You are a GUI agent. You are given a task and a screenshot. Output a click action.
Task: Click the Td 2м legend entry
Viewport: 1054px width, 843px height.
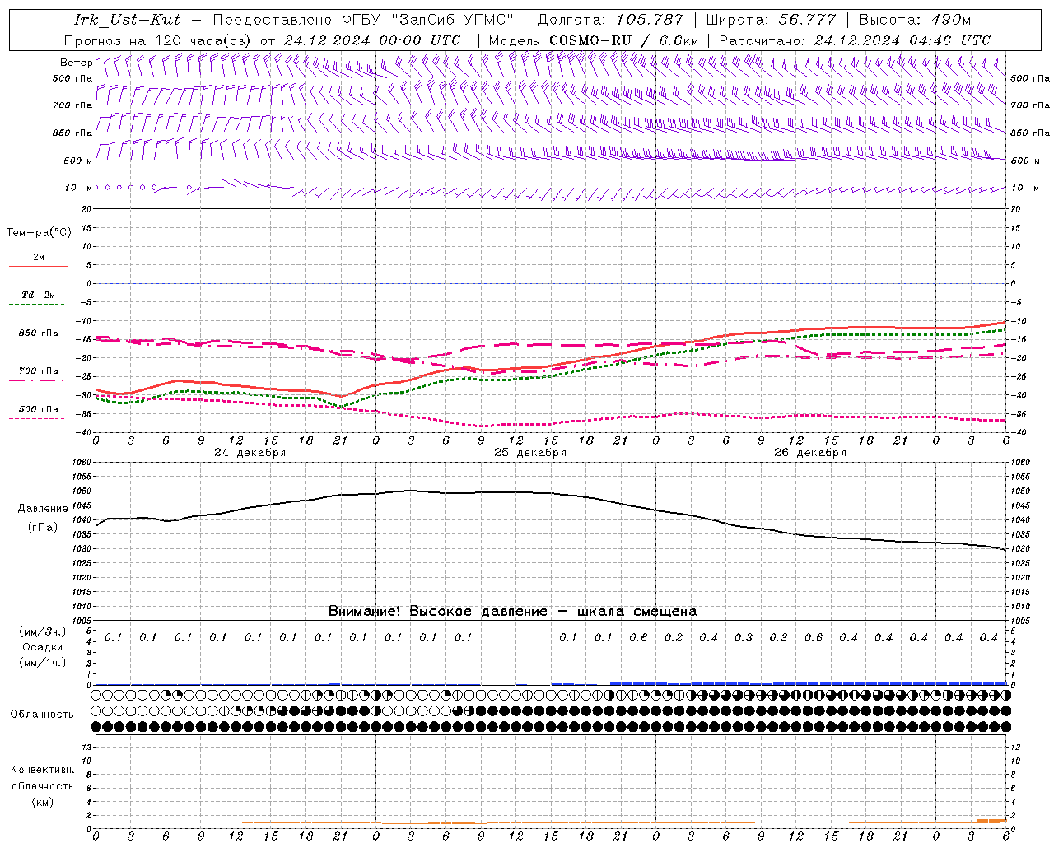click(x=38, y=295)
